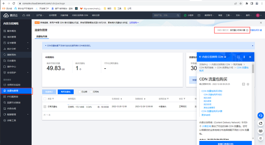Click the Tencent Cloud logo icon
Screen dimensions: 265x145
[x=6, y=15]
